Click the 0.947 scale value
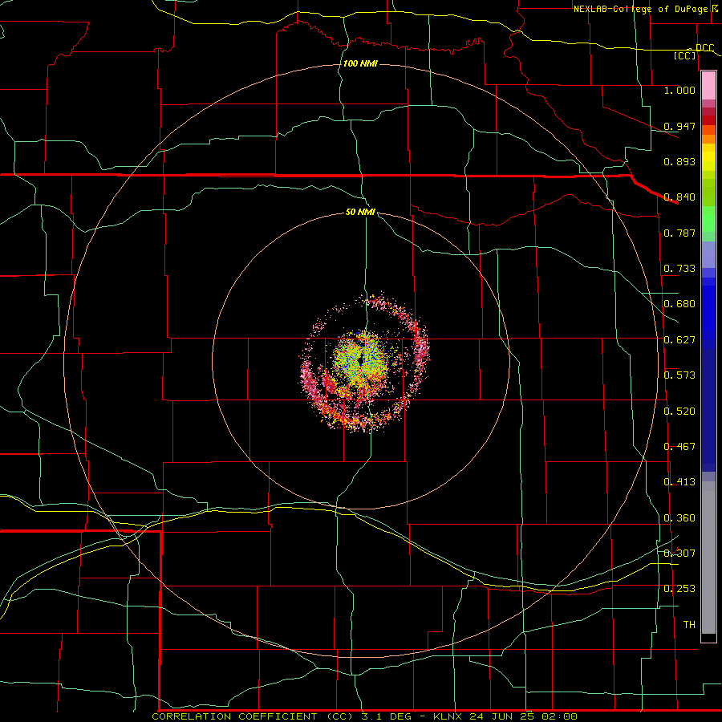This screenshot has width=722, height=722. tap(679, 126)
